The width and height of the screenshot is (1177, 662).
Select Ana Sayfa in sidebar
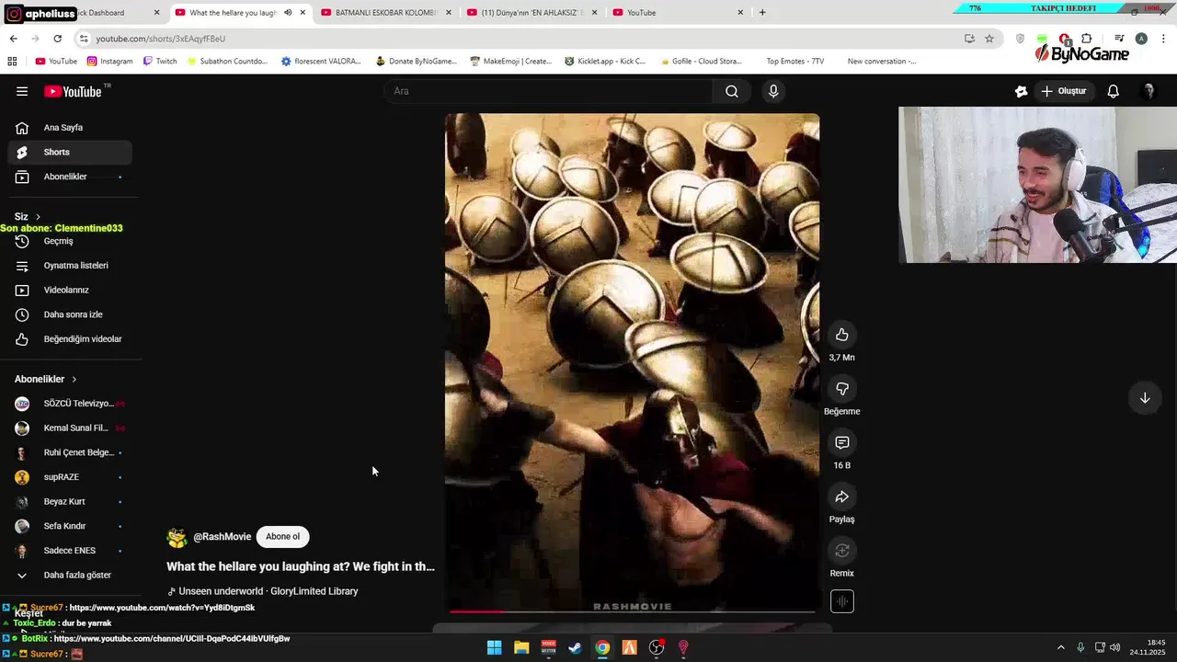pyautogui.click(x=70, y=128)
